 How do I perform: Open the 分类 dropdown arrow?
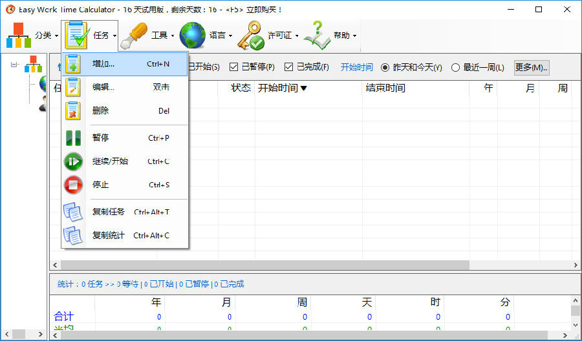(56, 36)
